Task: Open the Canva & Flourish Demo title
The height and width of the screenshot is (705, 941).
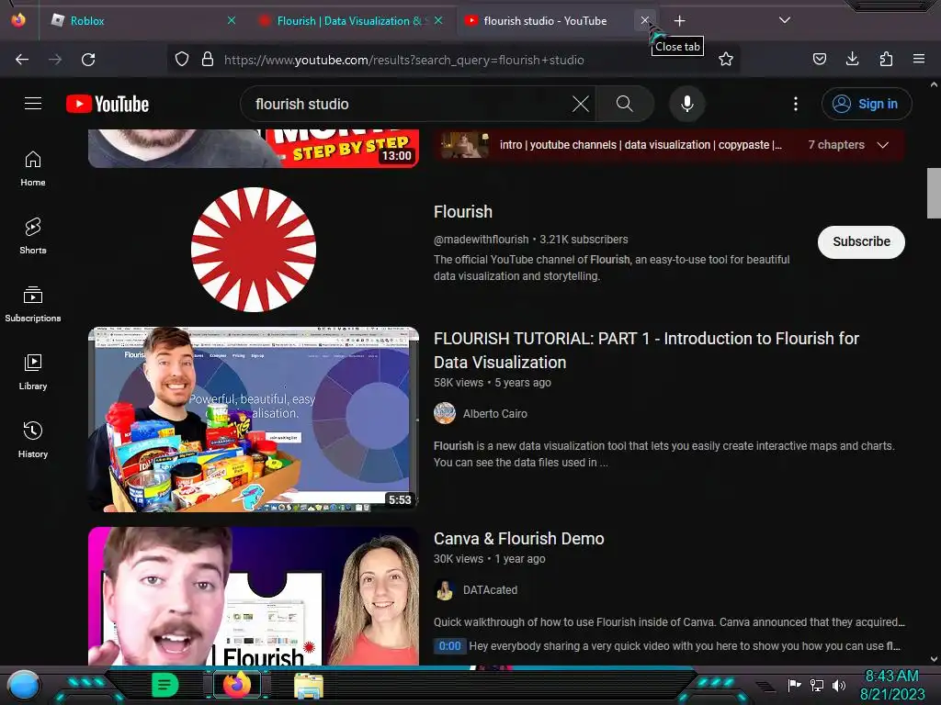Action: point(518,538)
